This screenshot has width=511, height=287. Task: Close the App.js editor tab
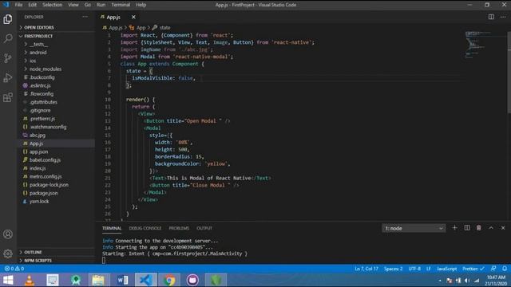[133, 17]
